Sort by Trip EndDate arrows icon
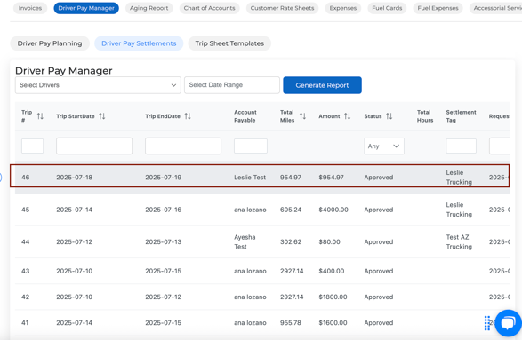Viewport: 522px width, 340px height. coord(188,116)
